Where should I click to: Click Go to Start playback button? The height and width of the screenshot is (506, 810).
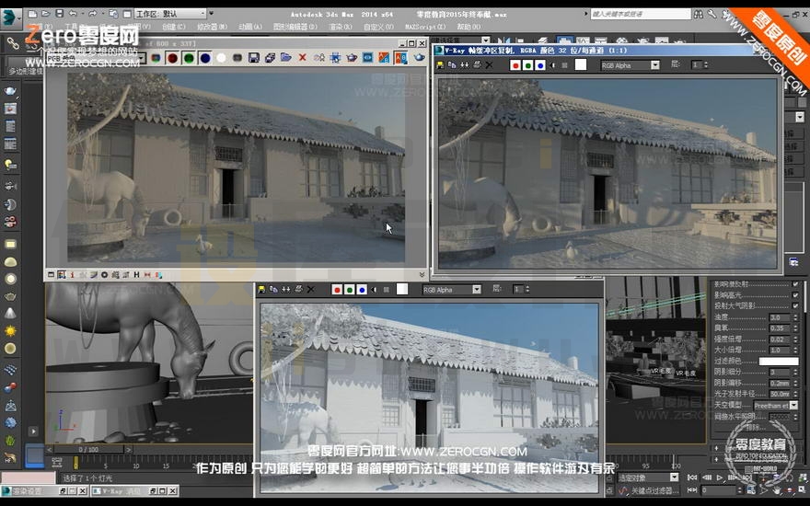[x=692, y=477]
